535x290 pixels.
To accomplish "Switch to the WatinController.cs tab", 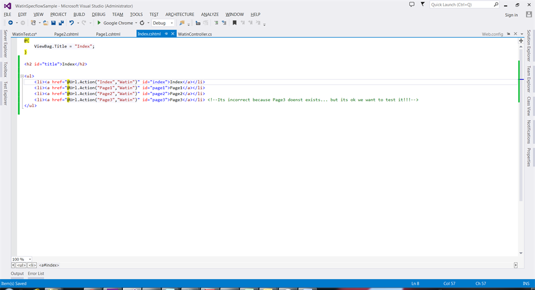I will pyautogui.click(x=195, y=34).
